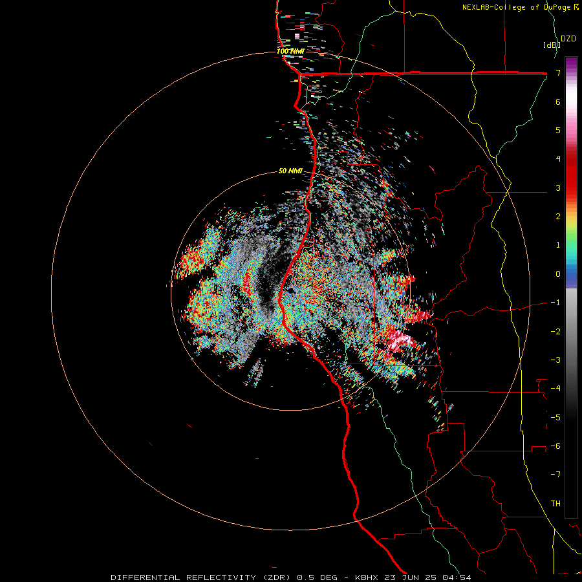The height and width of the screenshot is (582, 582).
Task: Click the DIFFERENTIAL REFLECTIVITY (ZDR) caption text
Action: point(202,577)
